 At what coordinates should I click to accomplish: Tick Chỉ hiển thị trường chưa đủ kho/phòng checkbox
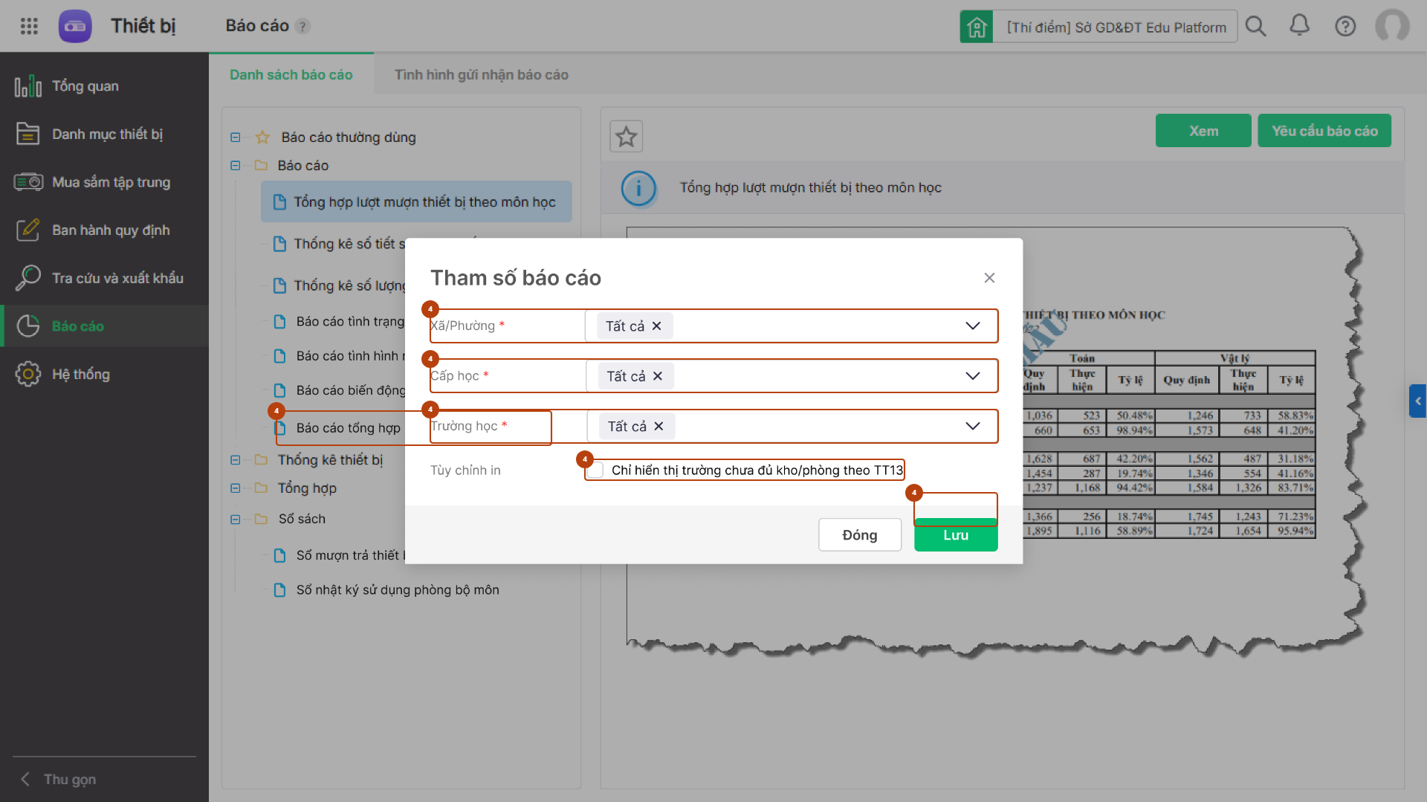595,470
